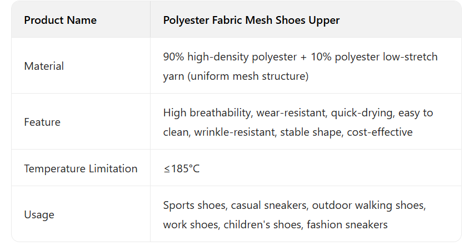The height and width of the screenshot is (246, 469).
Task: Click the 'Temperature Limitation' label
Action: point(81,168)
